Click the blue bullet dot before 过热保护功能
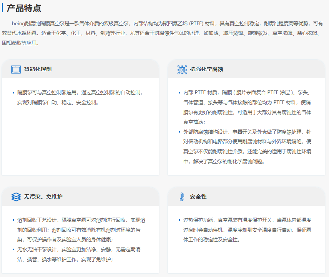Viewport: 329px width, 277px height. [x=179, y=220]
